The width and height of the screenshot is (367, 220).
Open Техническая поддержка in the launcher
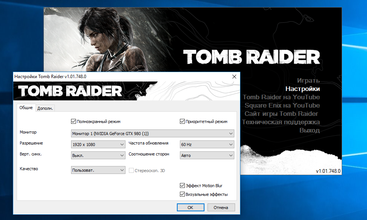pyautogui.click(x=281, y=122)
